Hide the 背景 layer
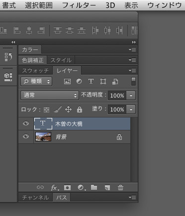The image size is (185, 216). click(26, 136)
